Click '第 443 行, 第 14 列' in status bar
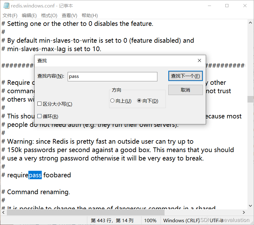 pos(112,220)
